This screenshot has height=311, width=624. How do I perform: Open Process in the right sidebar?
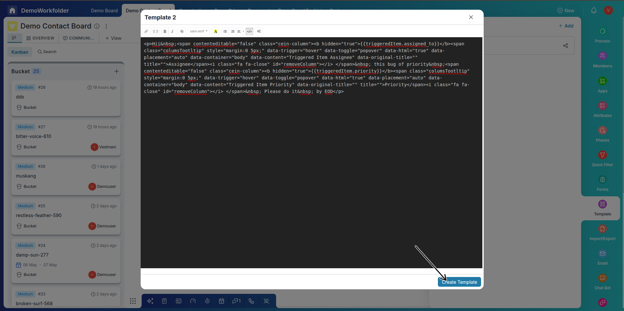(x=603, y=35)
